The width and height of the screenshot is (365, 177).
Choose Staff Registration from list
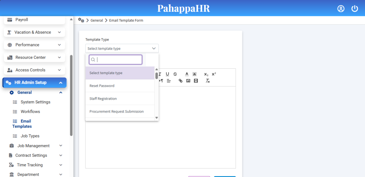click(x=103, y=99)
